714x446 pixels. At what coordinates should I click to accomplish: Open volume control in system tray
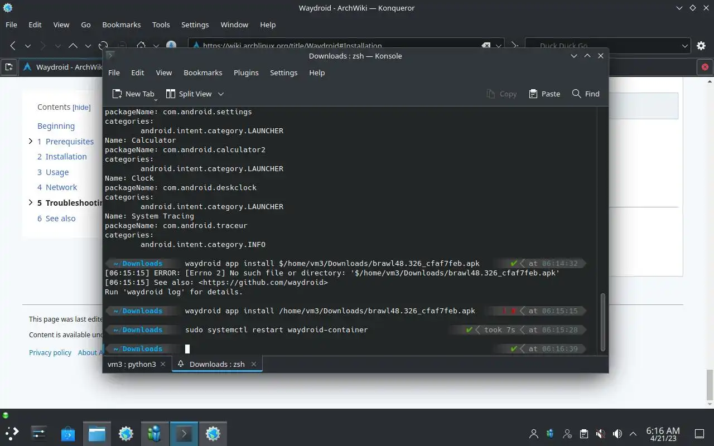click(x=617, y=434)
